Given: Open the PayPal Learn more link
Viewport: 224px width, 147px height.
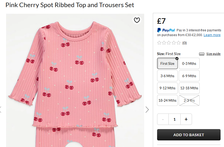Looking at the screenshot, I should [x=212, y=35].
